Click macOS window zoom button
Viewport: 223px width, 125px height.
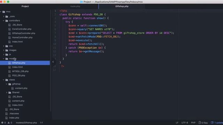pyautogui.click(x=8, y=2)
